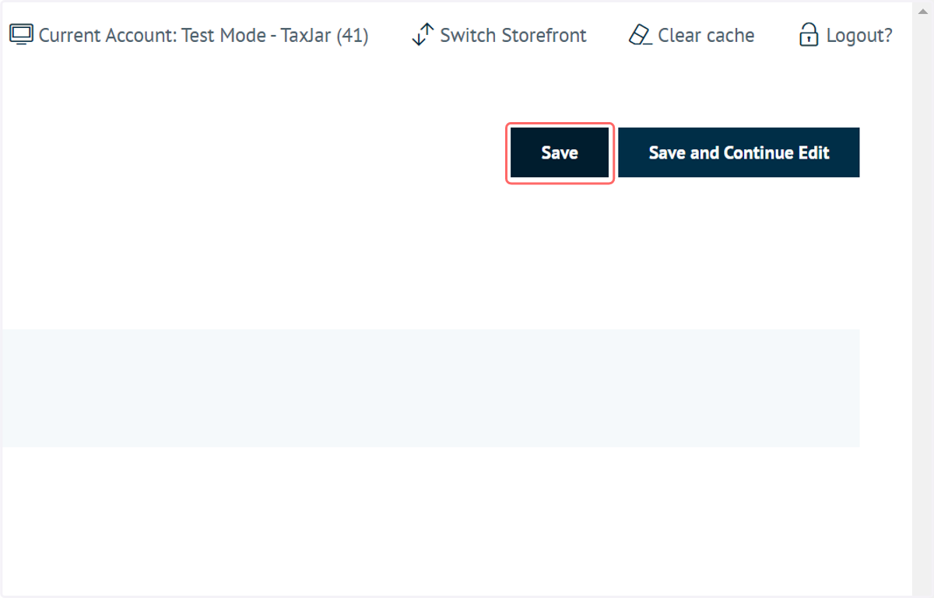Click the Switch Storefront arrows icon
Image resolution: width=934 pixels, height=598 pixels.
423,34
